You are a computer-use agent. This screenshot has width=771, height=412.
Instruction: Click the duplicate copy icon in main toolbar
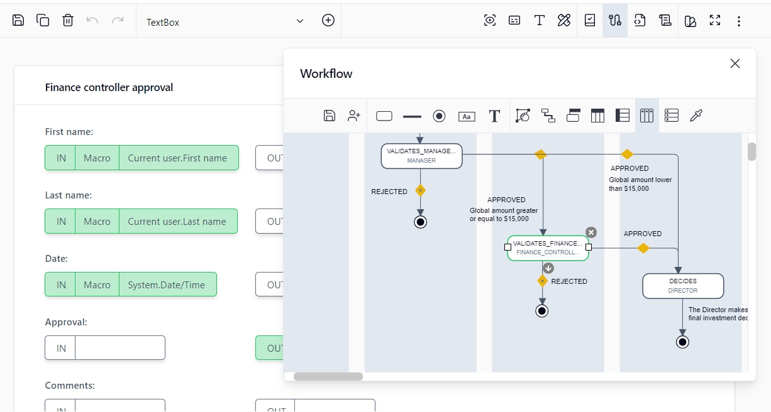click(x=43, y=21)
